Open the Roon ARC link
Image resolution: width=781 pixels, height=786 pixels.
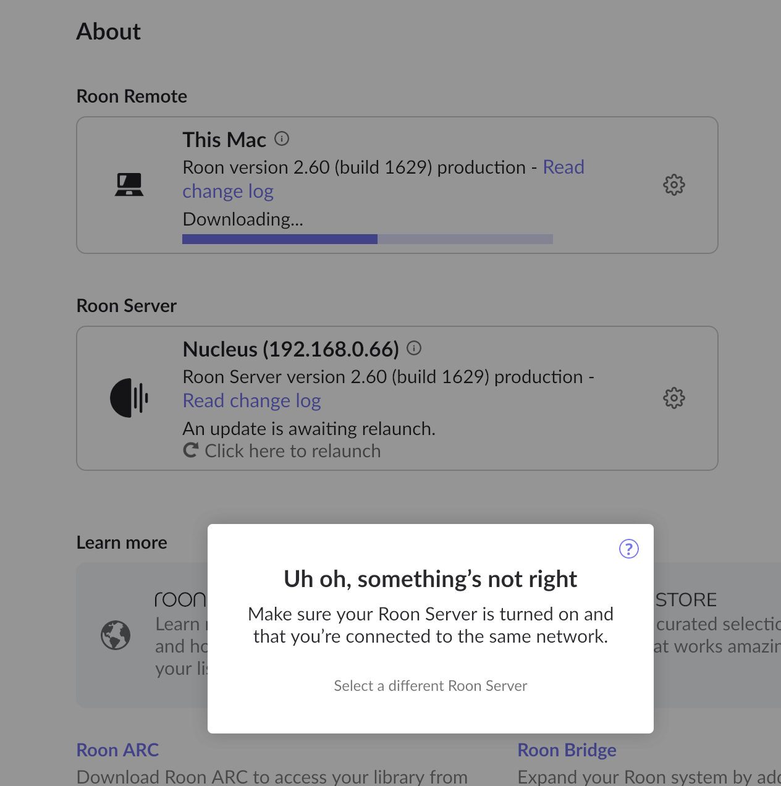pyautogui.click(x=117, y=750)
